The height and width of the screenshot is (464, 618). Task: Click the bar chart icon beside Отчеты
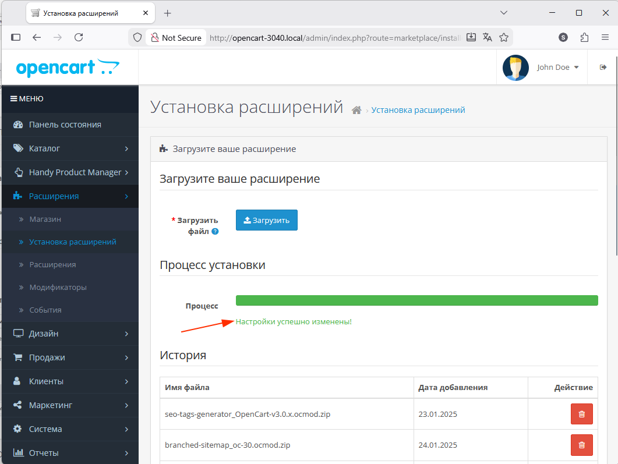[18, 452]
